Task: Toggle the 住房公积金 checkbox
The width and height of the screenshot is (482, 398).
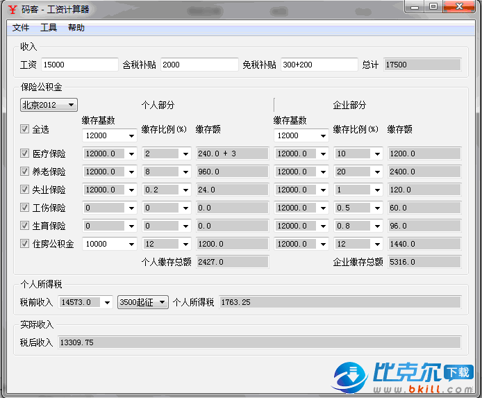Action: pos(25,244)
